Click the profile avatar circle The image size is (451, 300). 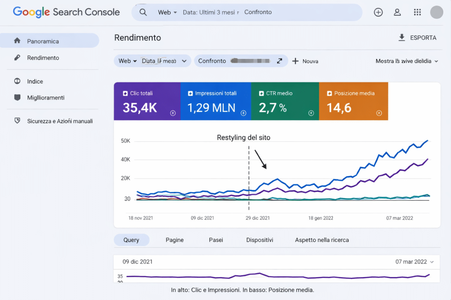[436, 12]
